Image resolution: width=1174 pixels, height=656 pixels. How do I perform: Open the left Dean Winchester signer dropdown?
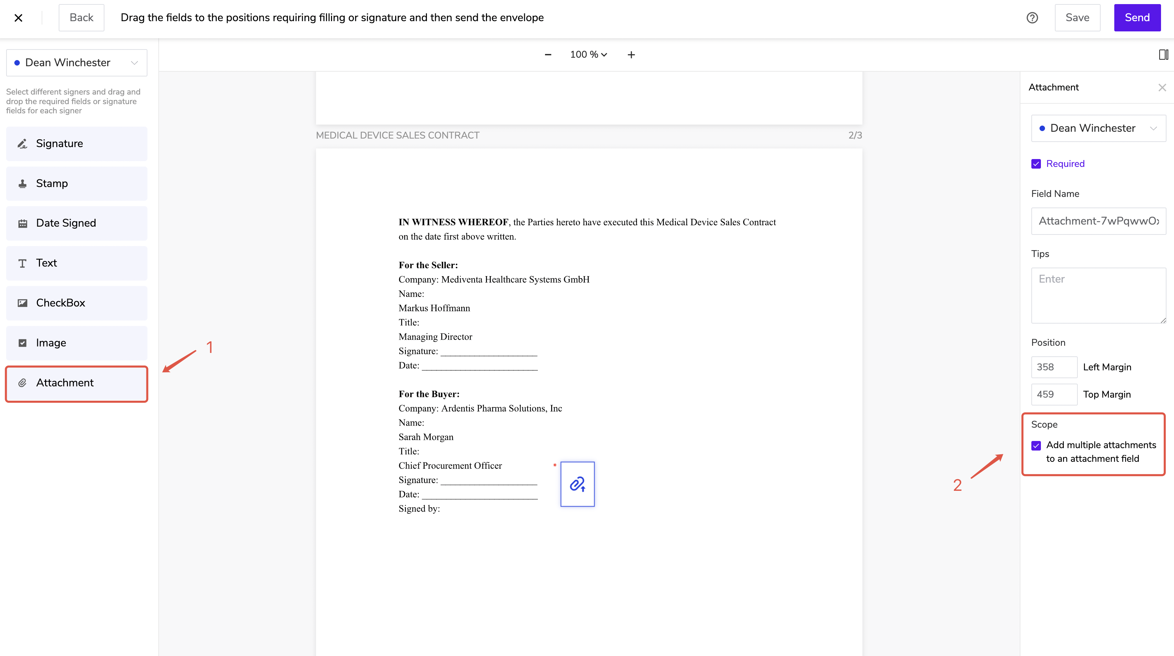click(x=76, y=63)
